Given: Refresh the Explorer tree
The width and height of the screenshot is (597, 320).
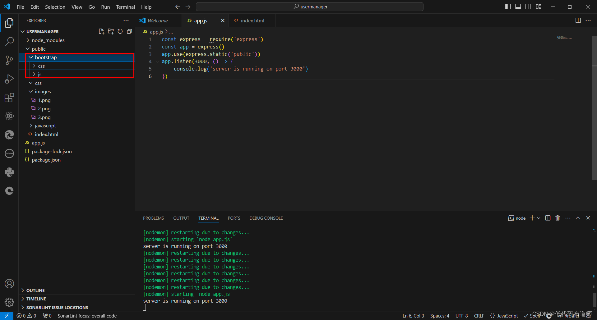Looking at the screenshot, I should (120, 31).
